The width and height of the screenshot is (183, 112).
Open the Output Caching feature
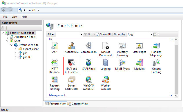(x=156, y=66)
